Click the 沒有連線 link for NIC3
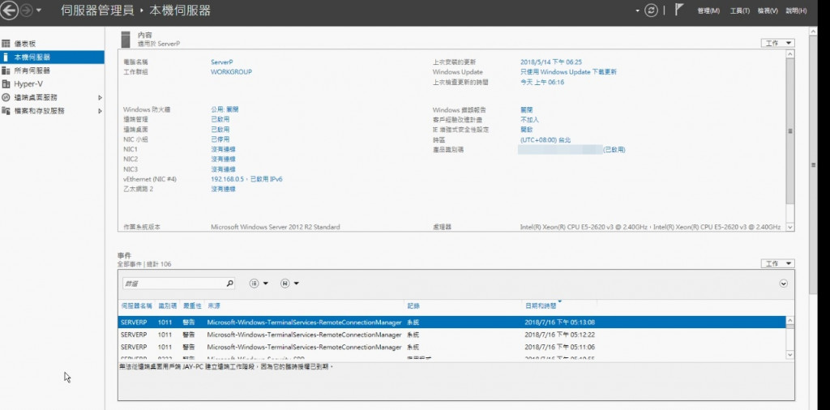Viewport: 830px width, 410px height. tap(224, 169)
